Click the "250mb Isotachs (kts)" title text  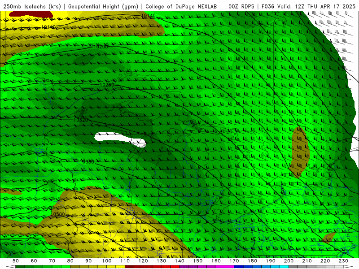click(32, 7)
